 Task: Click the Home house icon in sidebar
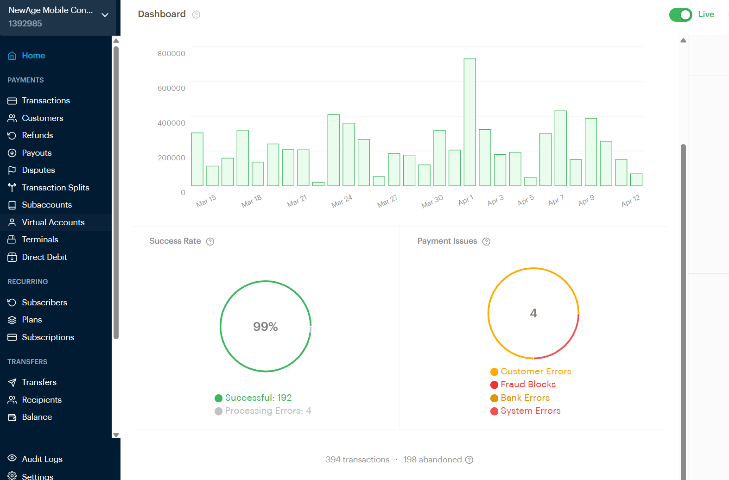point(12,56)
